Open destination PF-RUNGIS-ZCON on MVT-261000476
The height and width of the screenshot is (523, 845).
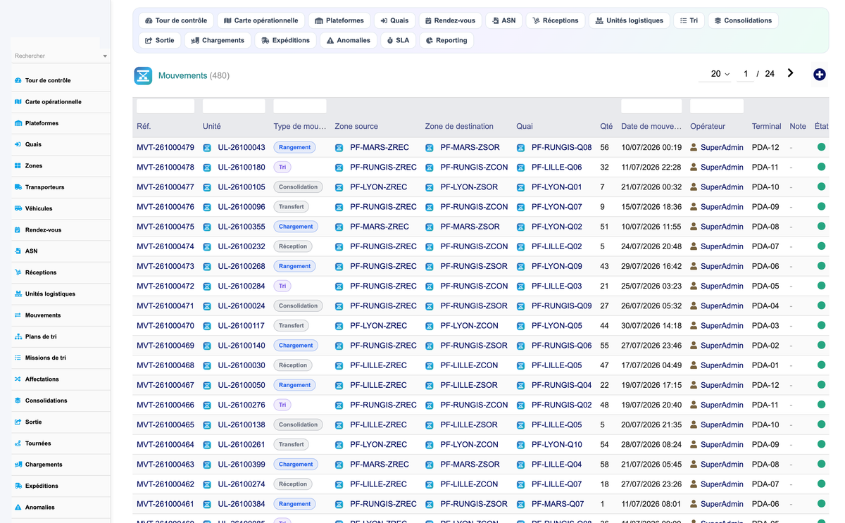point(474,207)
